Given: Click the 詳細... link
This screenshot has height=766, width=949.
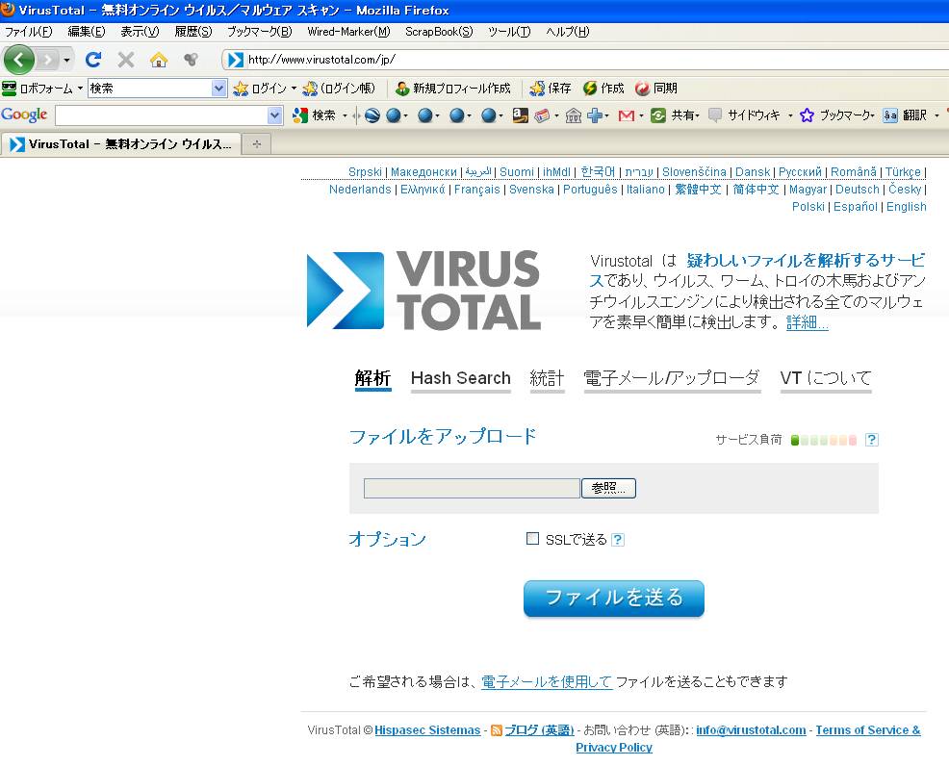Looking at the screenshot, I should [807, 321].
